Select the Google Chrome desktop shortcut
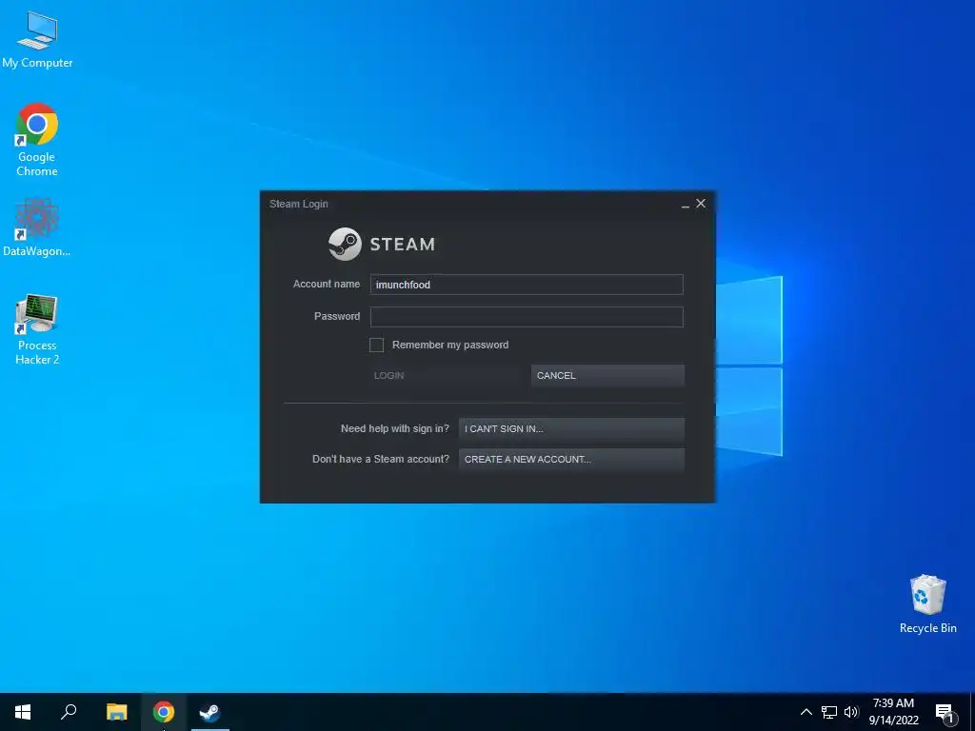The image size is (975, 731). coord(37,140)
